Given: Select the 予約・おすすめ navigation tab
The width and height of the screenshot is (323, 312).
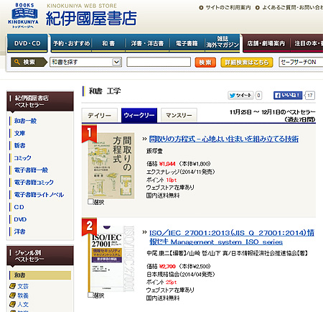Looking at the screenshot, I should [71, 43].
